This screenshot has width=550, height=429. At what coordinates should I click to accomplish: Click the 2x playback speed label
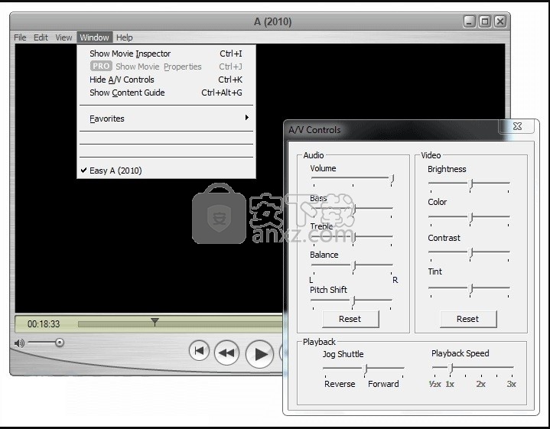tap(480, 384)
